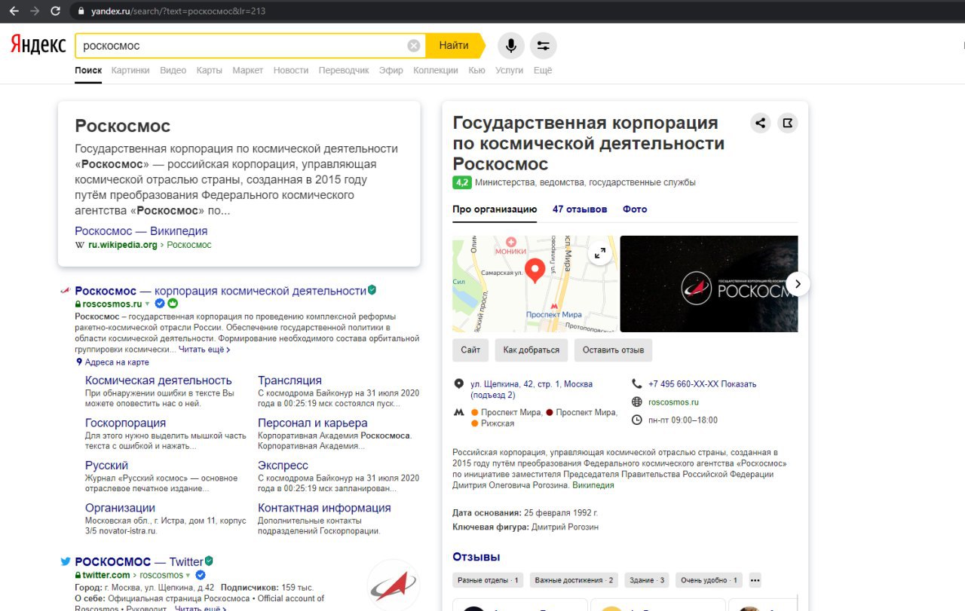The image size is (965, 611).
Task: Click Roscosmos favicon beside first result
Action: point(66,290)
